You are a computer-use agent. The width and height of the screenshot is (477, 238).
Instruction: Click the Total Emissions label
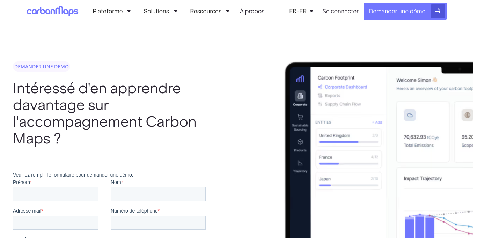[419, 145]
